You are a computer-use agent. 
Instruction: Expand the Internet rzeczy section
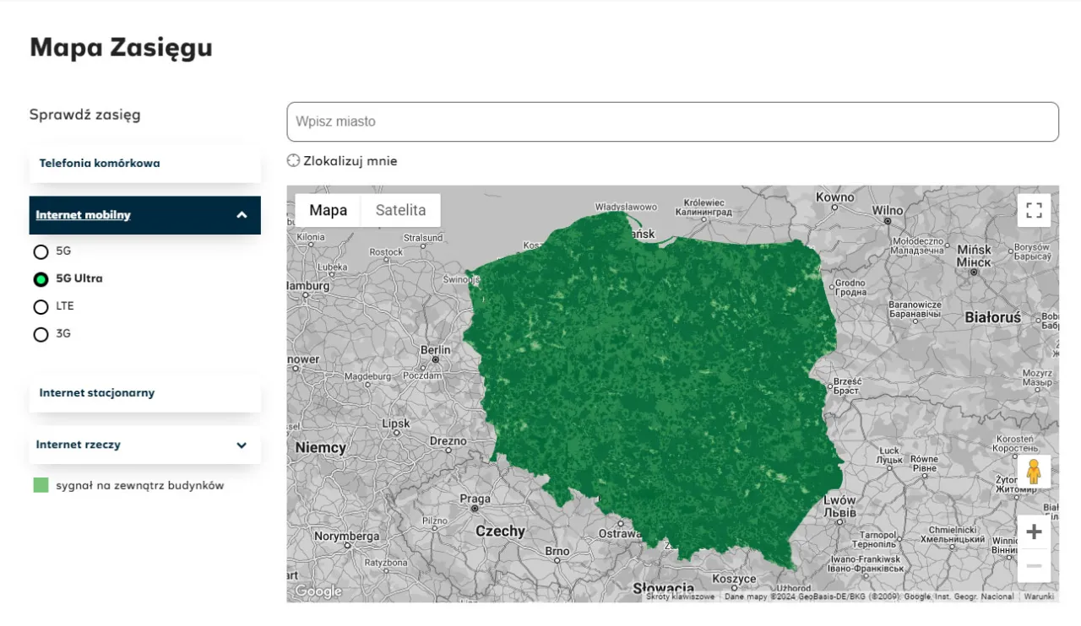[242, 445]
